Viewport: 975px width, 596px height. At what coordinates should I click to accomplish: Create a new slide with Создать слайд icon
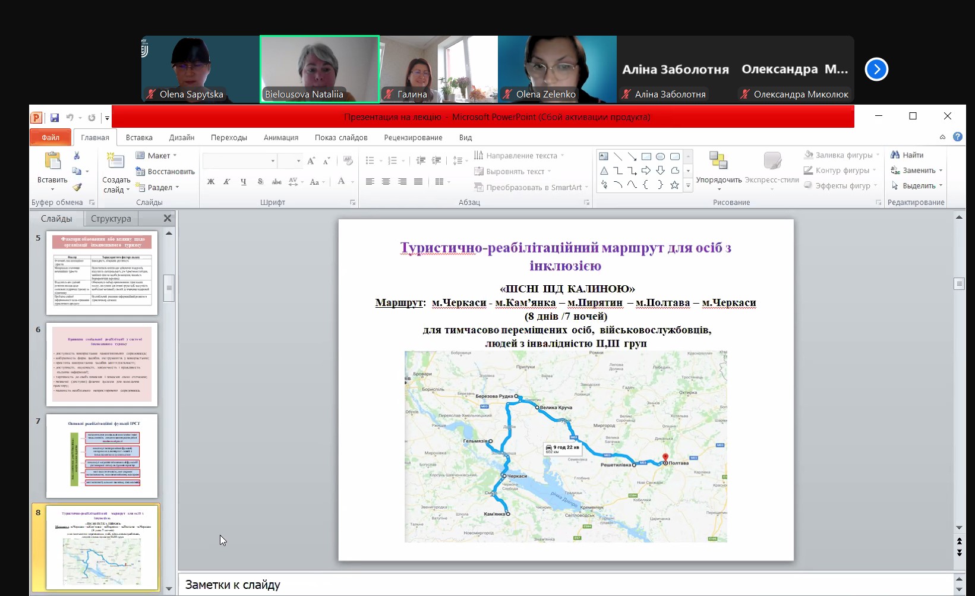pyautogui.click(x=115, y=161)
